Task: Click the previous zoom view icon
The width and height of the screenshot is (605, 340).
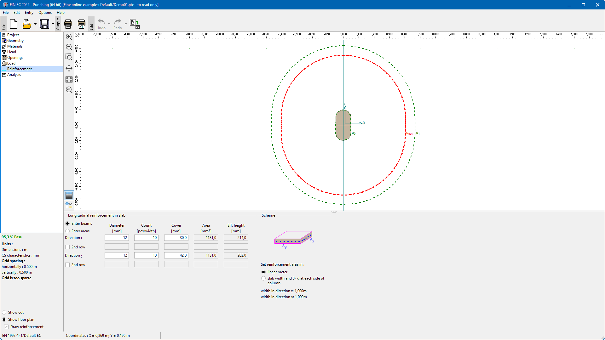Action: 69,90
